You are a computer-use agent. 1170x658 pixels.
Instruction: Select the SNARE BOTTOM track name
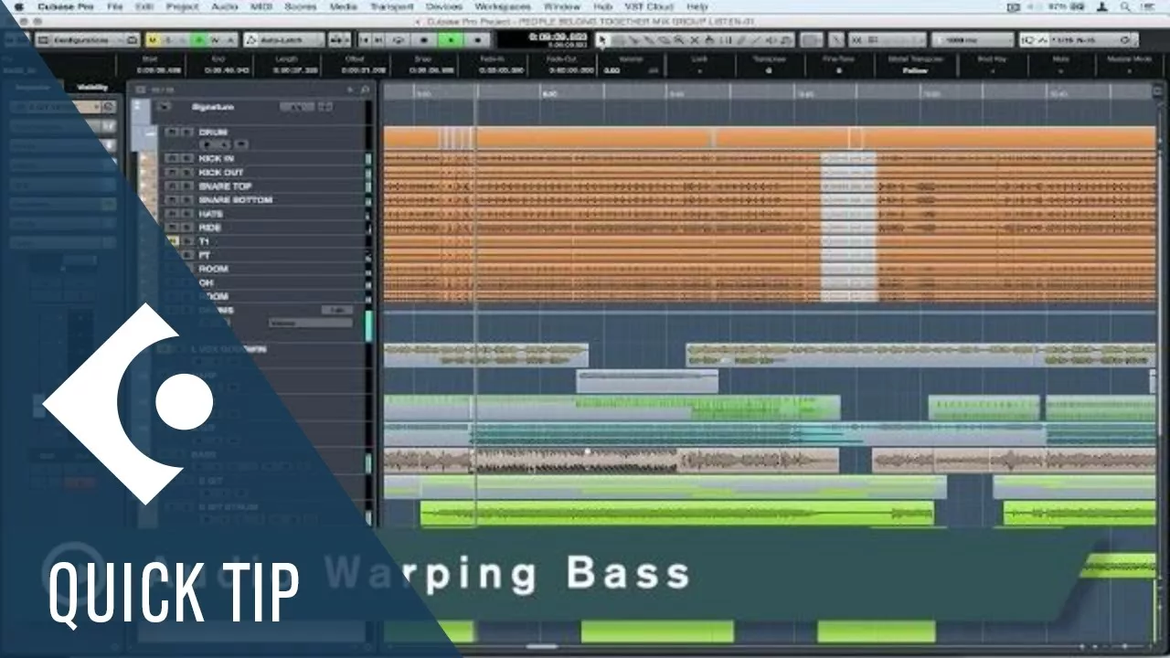[235, 199]
